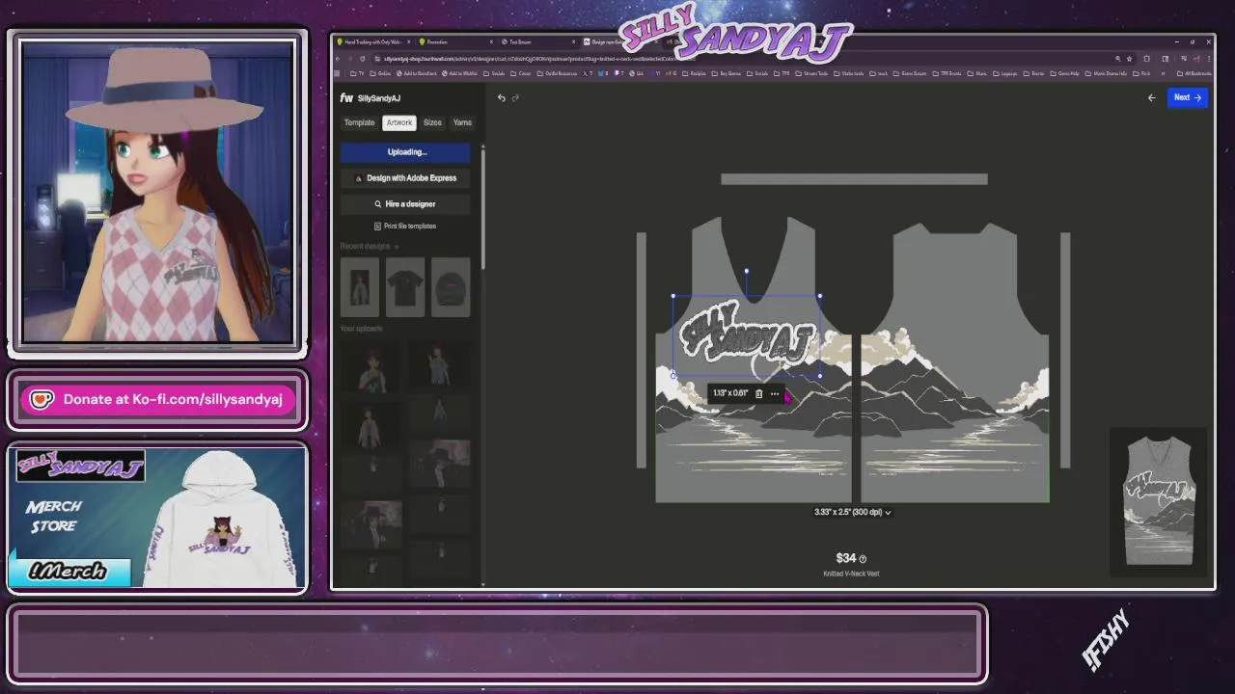This screenshot has height=694, width=1235.
Task: Open the browser side panel icon
Action: click(1166, 59)
